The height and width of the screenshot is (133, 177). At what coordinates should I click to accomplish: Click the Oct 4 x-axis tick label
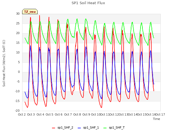(x=40, y=114)
